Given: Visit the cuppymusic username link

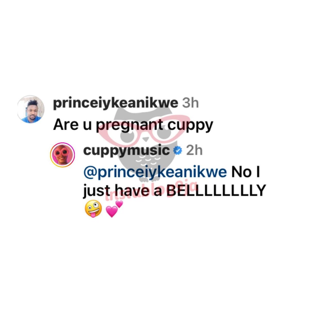Looking at the screenshot, I should [126, 150].
